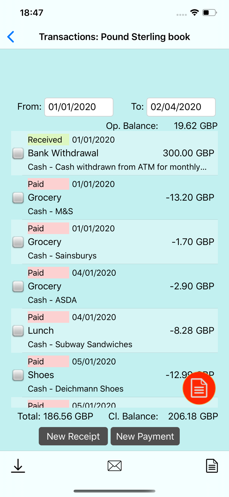Tap the Wi-Fi icon in the status bar
Viewport: 229px width, 497px height.
click(194, 12)
